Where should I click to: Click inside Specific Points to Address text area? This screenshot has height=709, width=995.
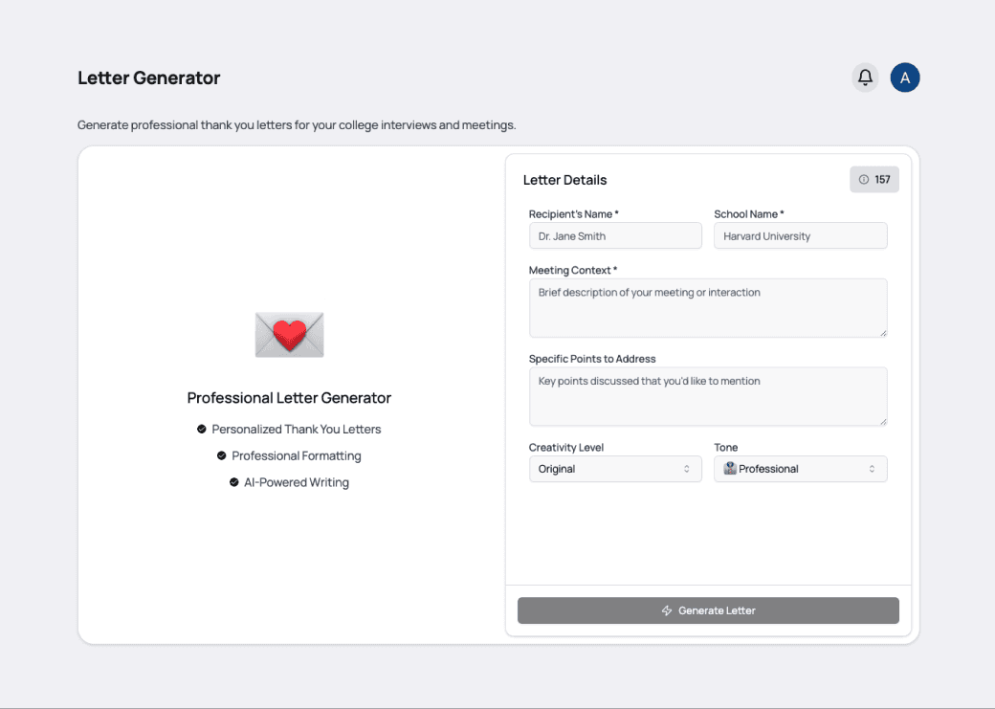point(708,397)
